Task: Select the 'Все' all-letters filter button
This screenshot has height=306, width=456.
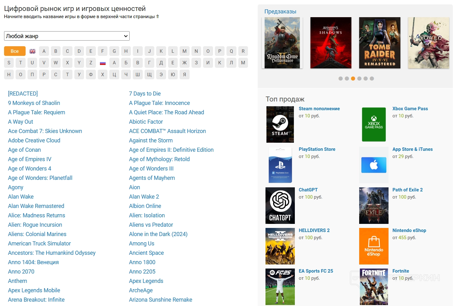Action: point(15,51)
